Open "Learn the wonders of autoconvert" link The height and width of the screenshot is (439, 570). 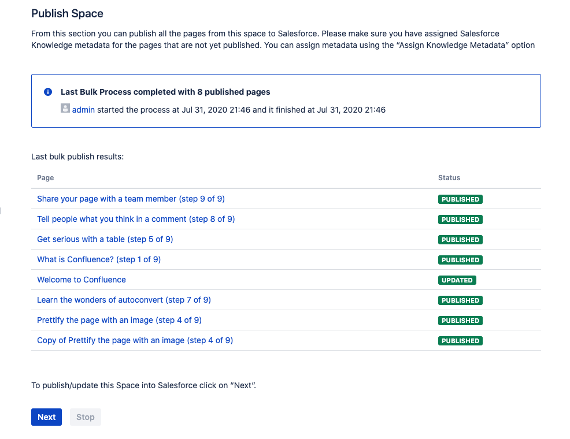(124, 300)
